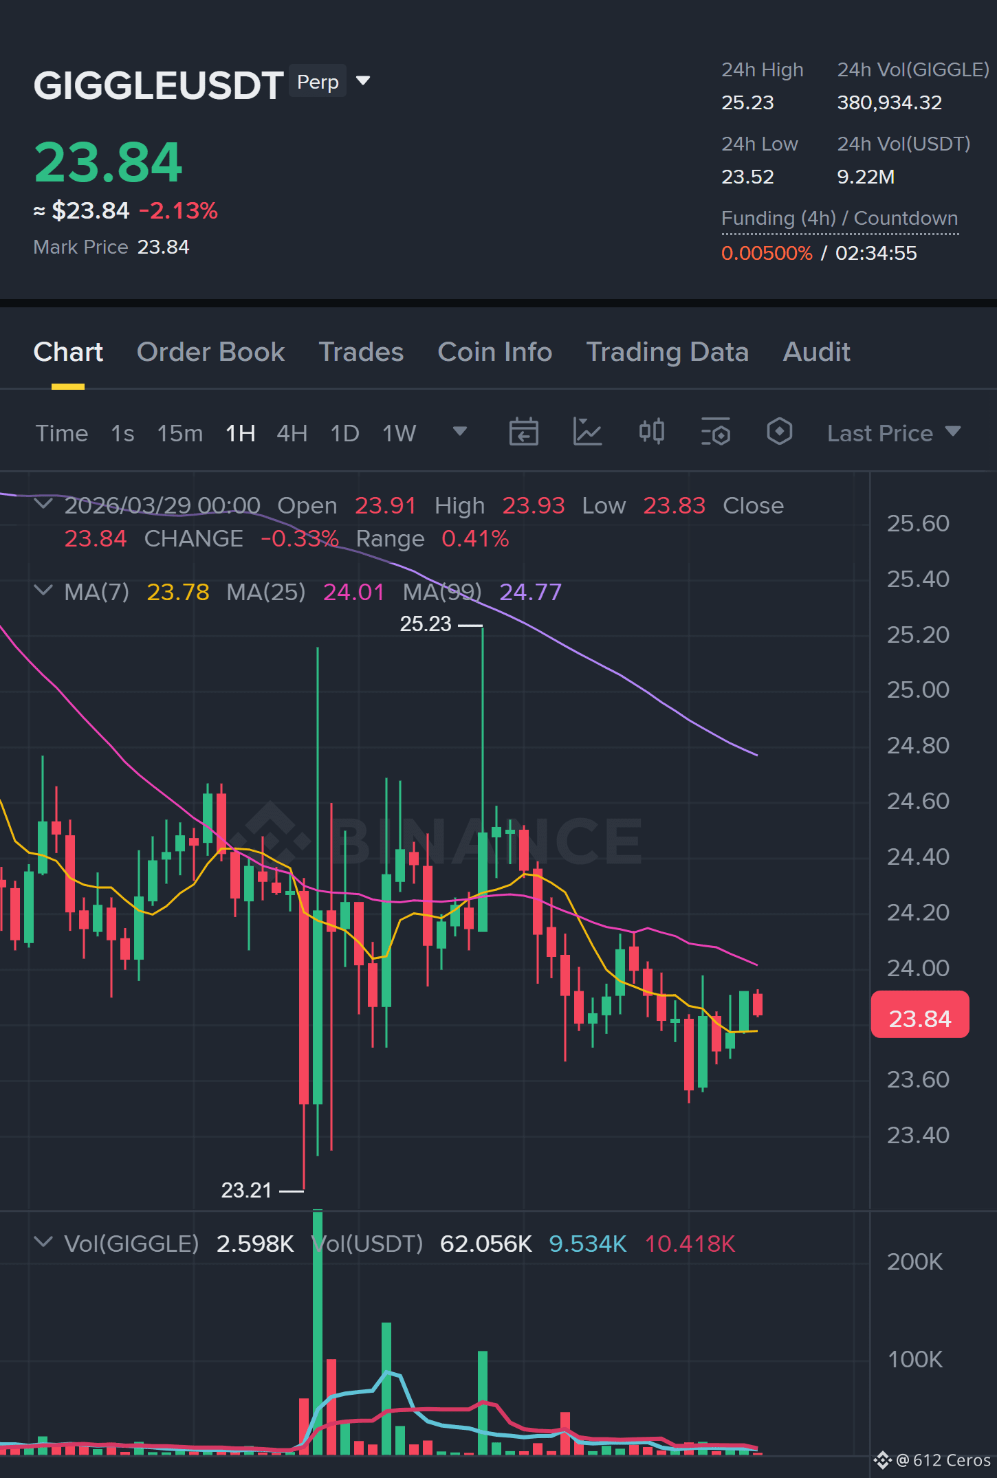The image size is (997, 1478).
Task: Select the 15m timeframe
Action: tap(179, 433)
